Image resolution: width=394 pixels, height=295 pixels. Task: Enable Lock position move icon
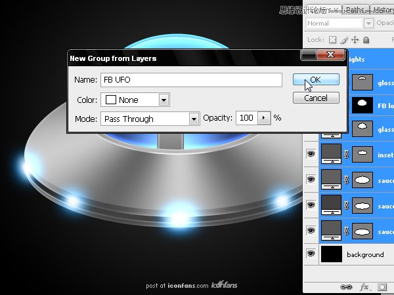coord(355,39)
